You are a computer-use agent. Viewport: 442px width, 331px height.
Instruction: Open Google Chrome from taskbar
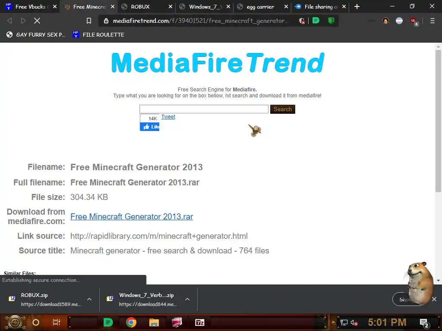click(x=131, y=322)
